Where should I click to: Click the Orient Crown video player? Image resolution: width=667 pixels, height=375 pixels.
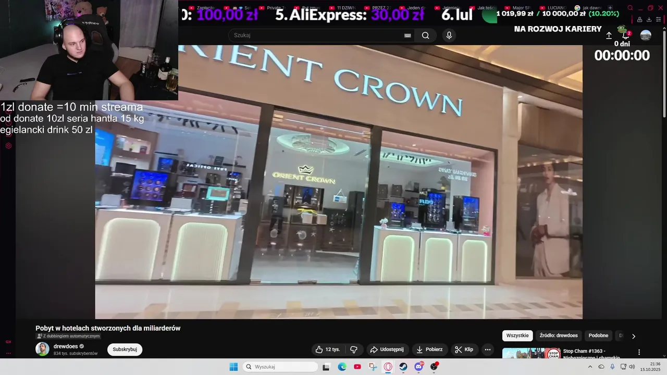[x=339, y=182]
